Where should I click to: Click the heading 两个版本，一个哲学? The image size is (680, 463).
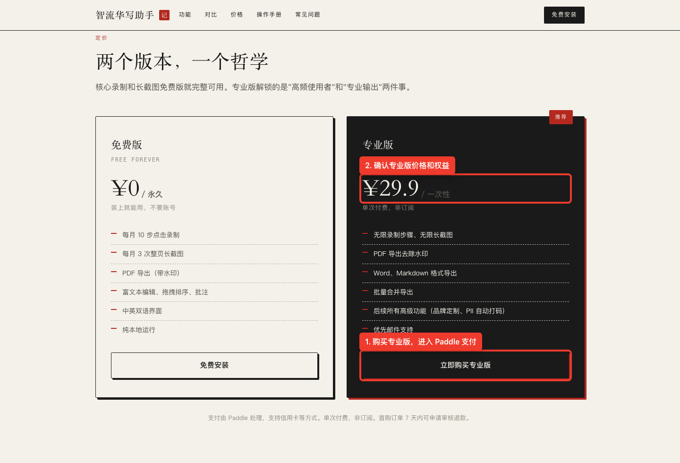(182, 61)
